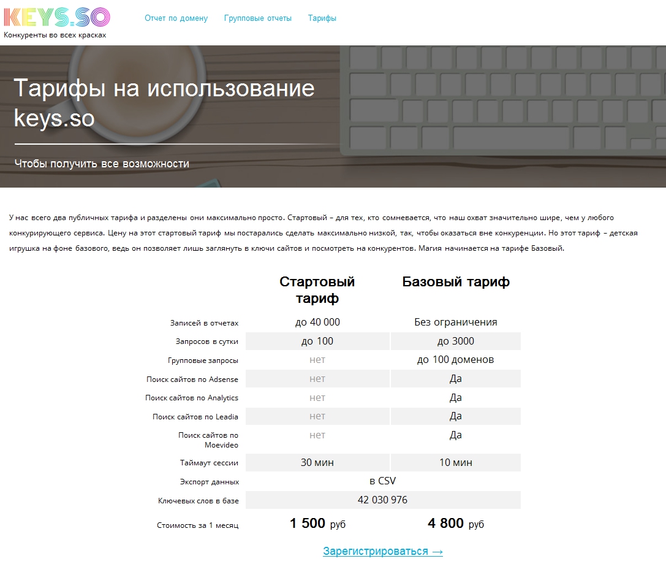This screenshot has height=572, width=666.
Task: Click the Да cell in Adsense row
Action: pyautogui.click(x=456, y=379)
